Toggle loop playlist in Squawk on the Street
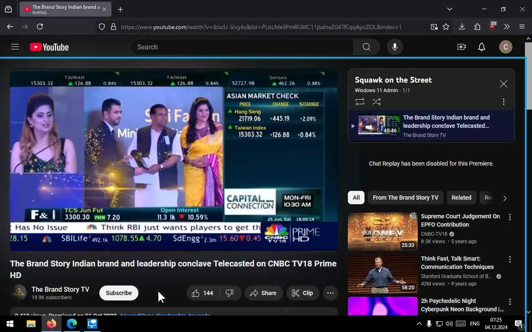Screen dimensions: 532x332 360,102
